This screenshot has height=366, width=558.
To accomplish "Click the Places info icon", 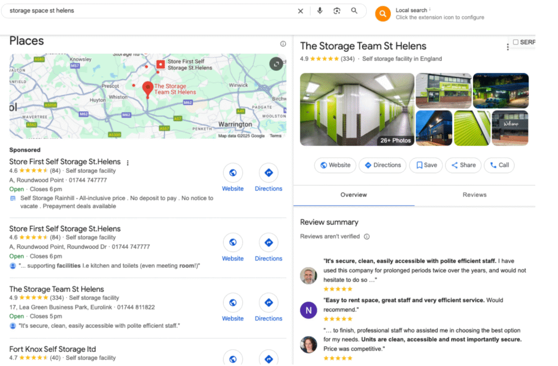I will tap(283, 44).
